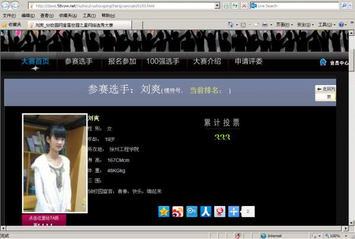Toggle the Compatibility View icon

pos(226,6)
